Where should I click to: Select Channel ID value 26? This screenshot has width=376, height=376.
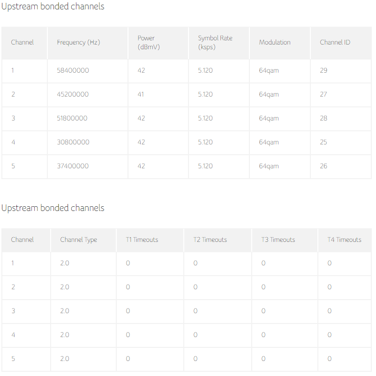(323, 166)
